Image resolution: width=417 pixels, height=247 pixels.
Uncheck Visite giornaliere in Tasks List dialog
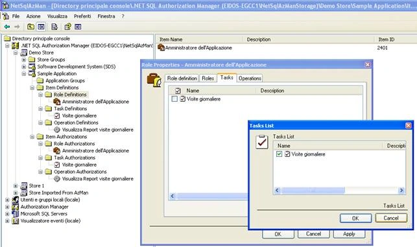pos(279,154)
